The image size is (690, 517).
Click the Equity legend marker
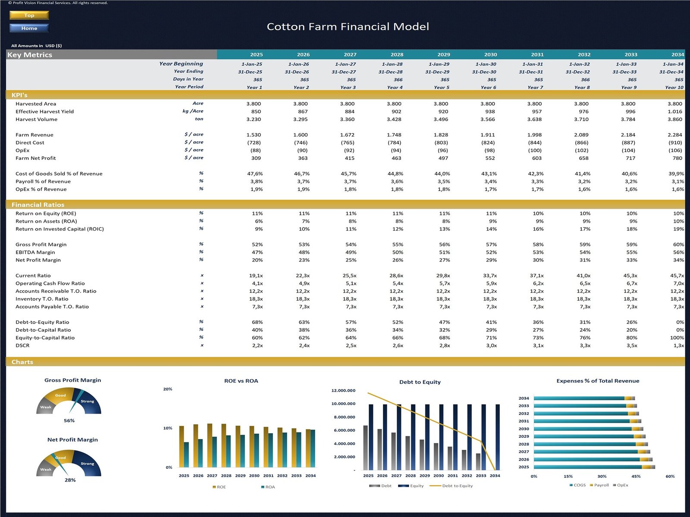pyautogui.click(x=403, y=486)
